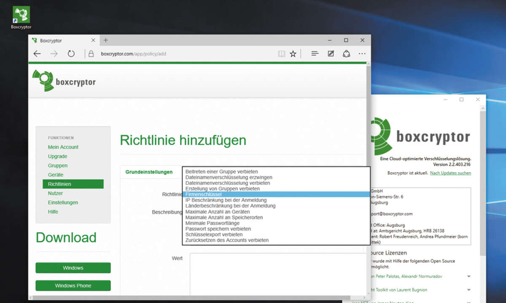This screenshot has height=303, width=506.
Task: Choose Dateinamenverschlüsselung erzwingen option
Action: point(276,177)
